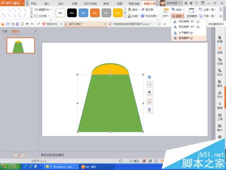Screen dimensions: 226x170
Task: Expand the line shapes gallery
Action: pos(31,16)
